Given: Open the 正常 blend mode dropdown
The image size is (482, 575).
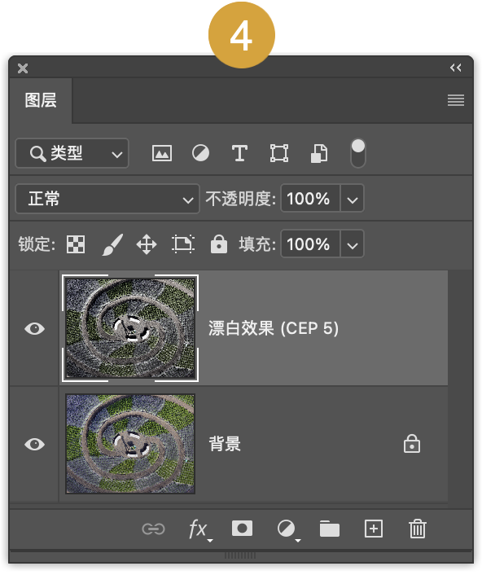Looking at the screenshot, I should coord(107,199).
